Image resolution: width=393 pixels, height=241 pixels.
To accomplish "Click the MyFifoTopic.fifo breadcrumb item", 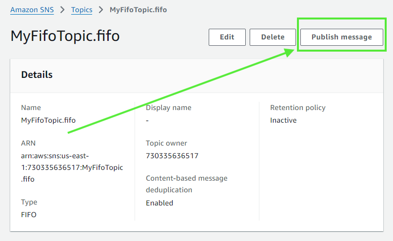I will click(138, 10).
